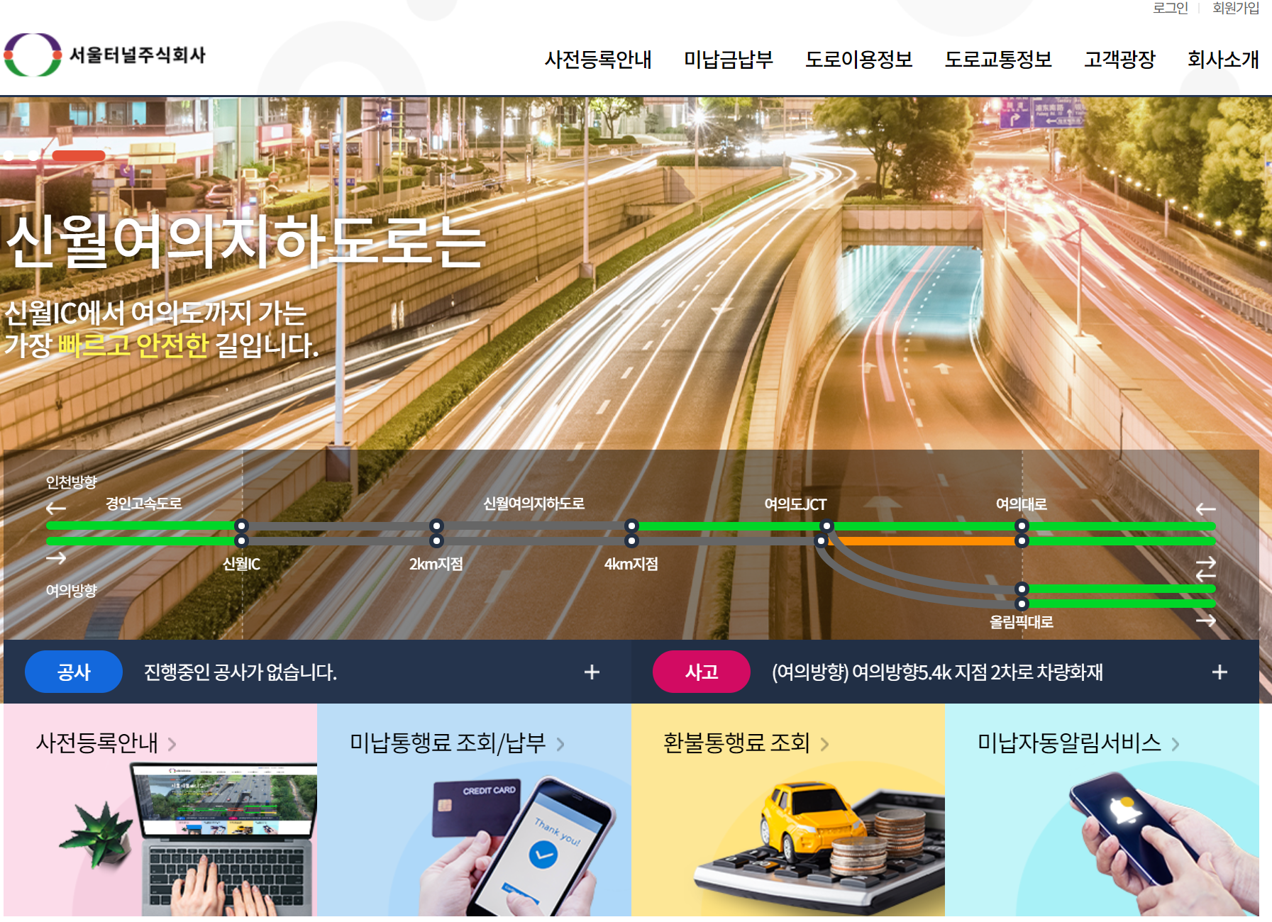The image size is (1272, 922).
Task: Expand accident notice with plus icon
Action: click(1220, 672)
